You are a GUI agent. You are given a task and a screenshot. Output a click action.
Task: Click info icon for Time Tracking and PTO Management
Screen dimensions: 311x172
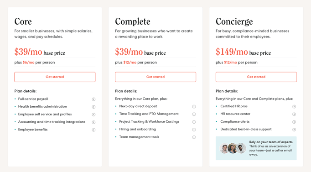pyautogui.click(x=194, y=114)
